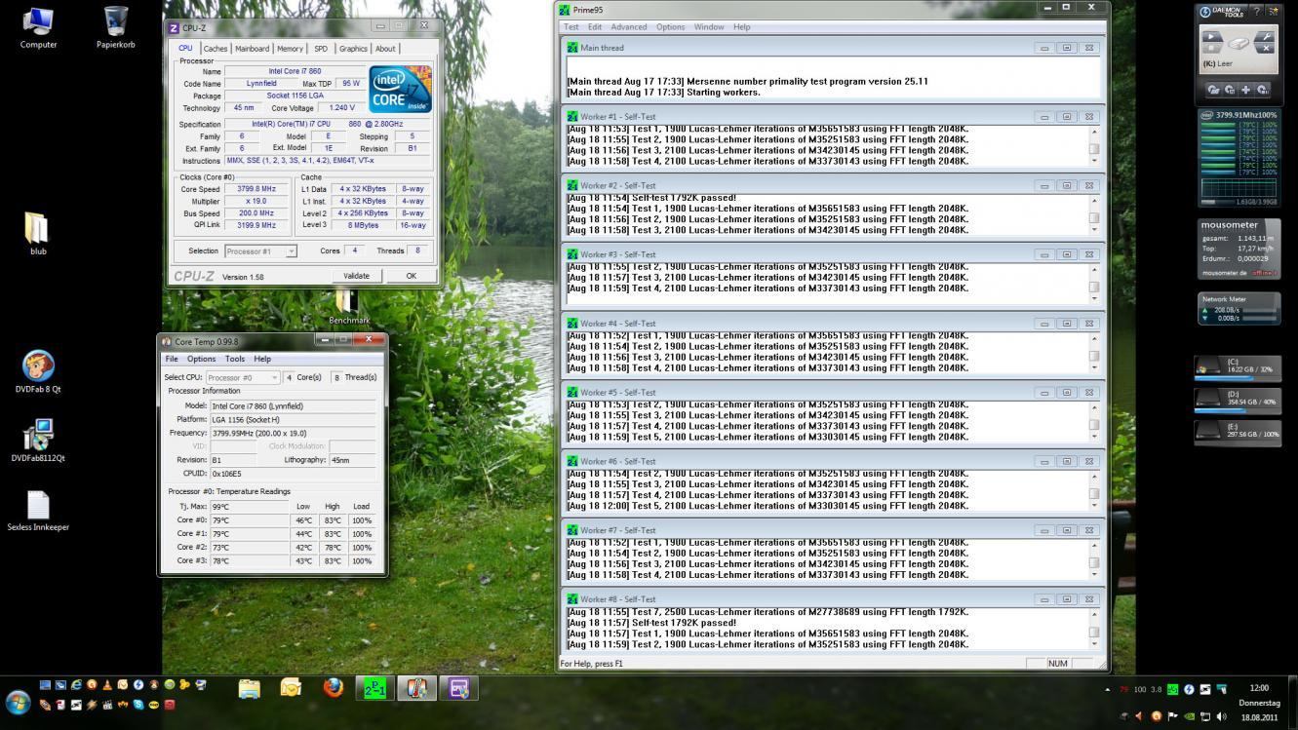Click the Daemon Tools gadget add image plus
1298x730 pixels.
tap(1245, 90)
